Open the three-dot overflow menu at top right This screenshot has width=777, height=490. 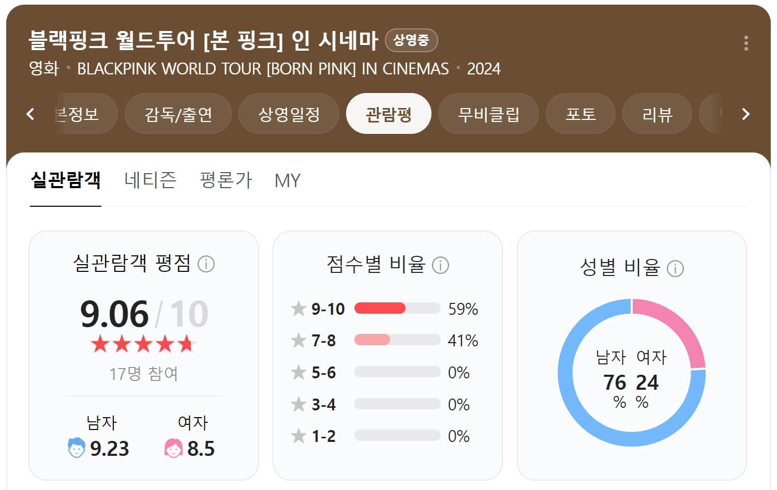pyautogui.click(x=746, y=43)
